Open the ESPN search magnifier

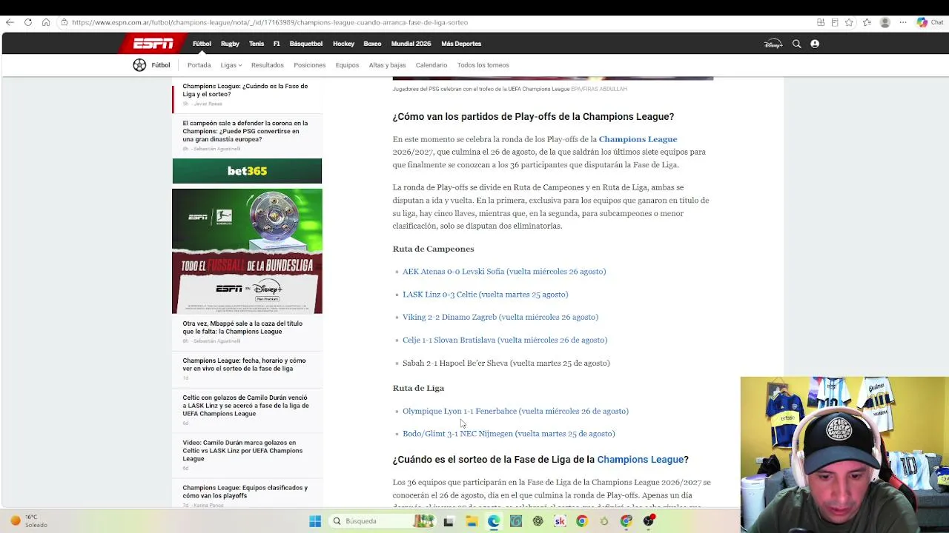coord(797,44)
